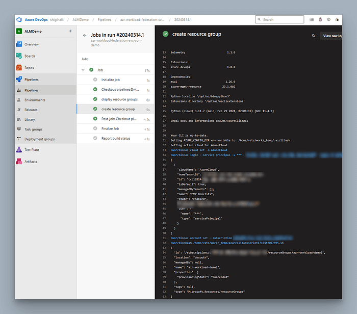Open the Library icon
Image resolution: width=357 pixels, height=314 pixels.
pyautogui.click(x=19, y=119)
